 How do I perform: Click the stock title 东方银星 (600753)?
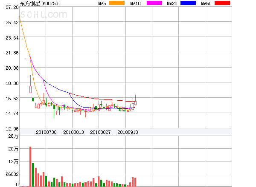(x=40, y=3)
